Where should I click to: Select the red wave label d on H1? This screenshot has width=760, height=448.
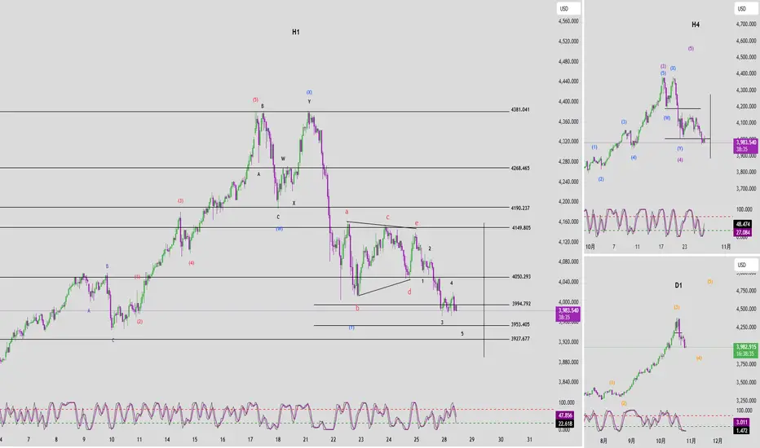[409, 292]
